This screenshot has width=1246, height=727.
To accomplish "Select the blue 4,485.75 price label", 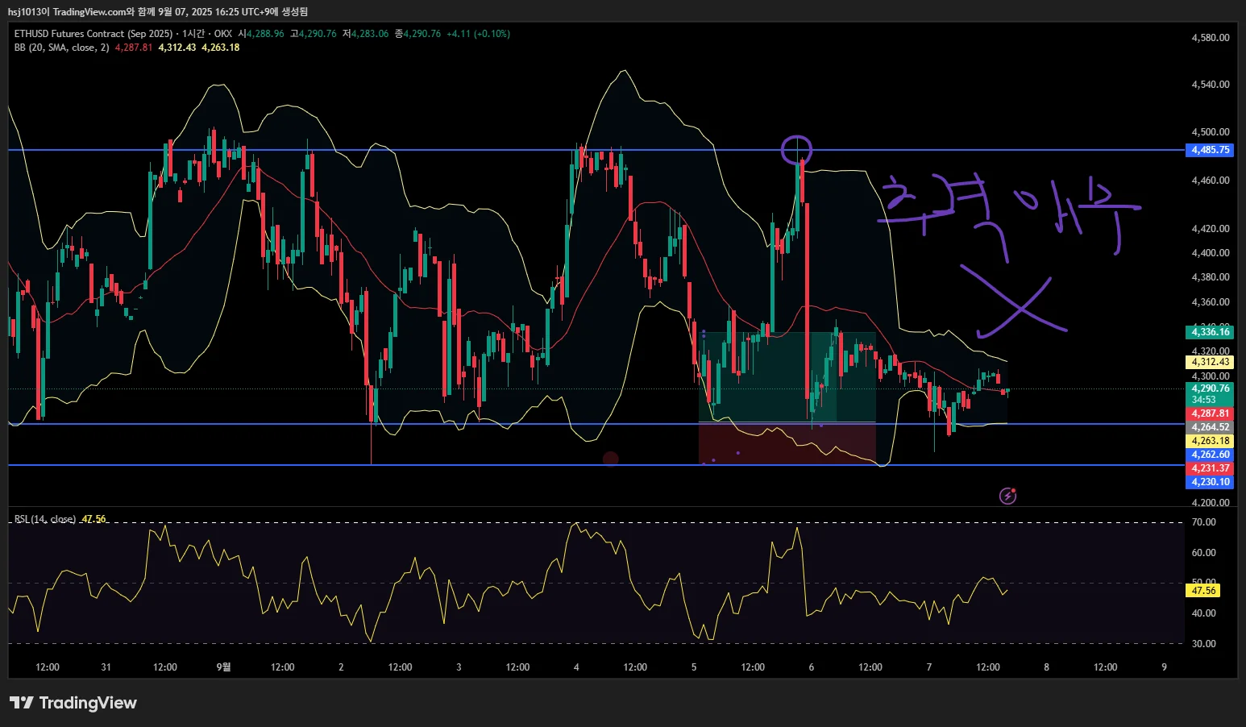I will 1210,150.
